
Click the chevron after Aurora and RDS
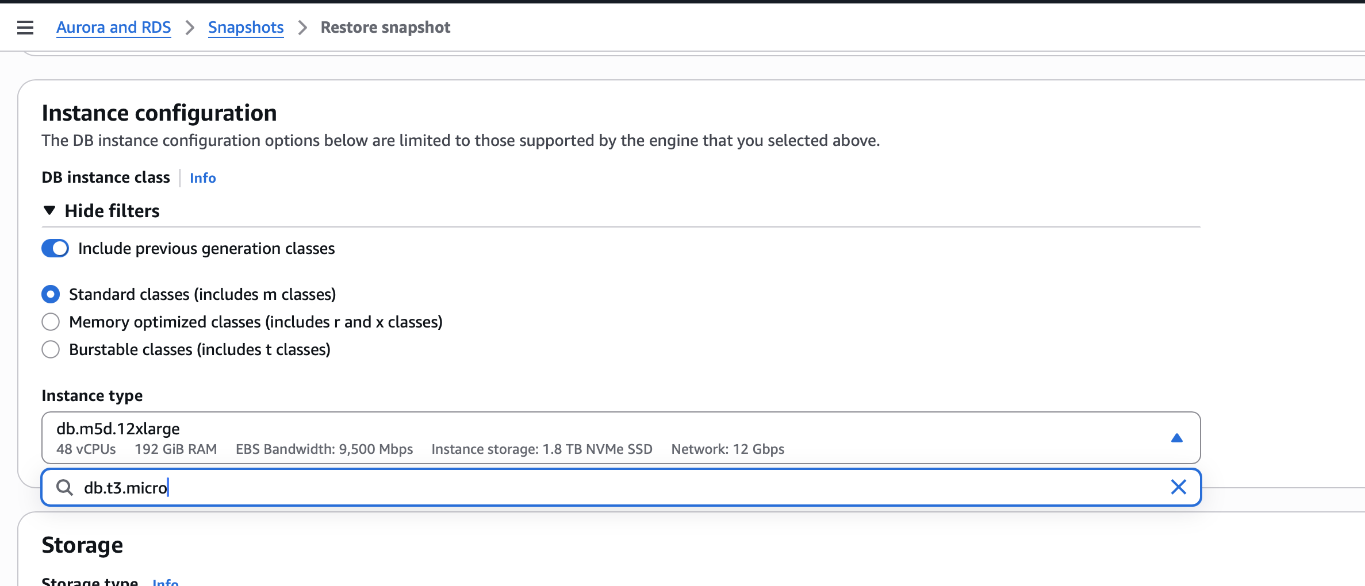[190, 28]
